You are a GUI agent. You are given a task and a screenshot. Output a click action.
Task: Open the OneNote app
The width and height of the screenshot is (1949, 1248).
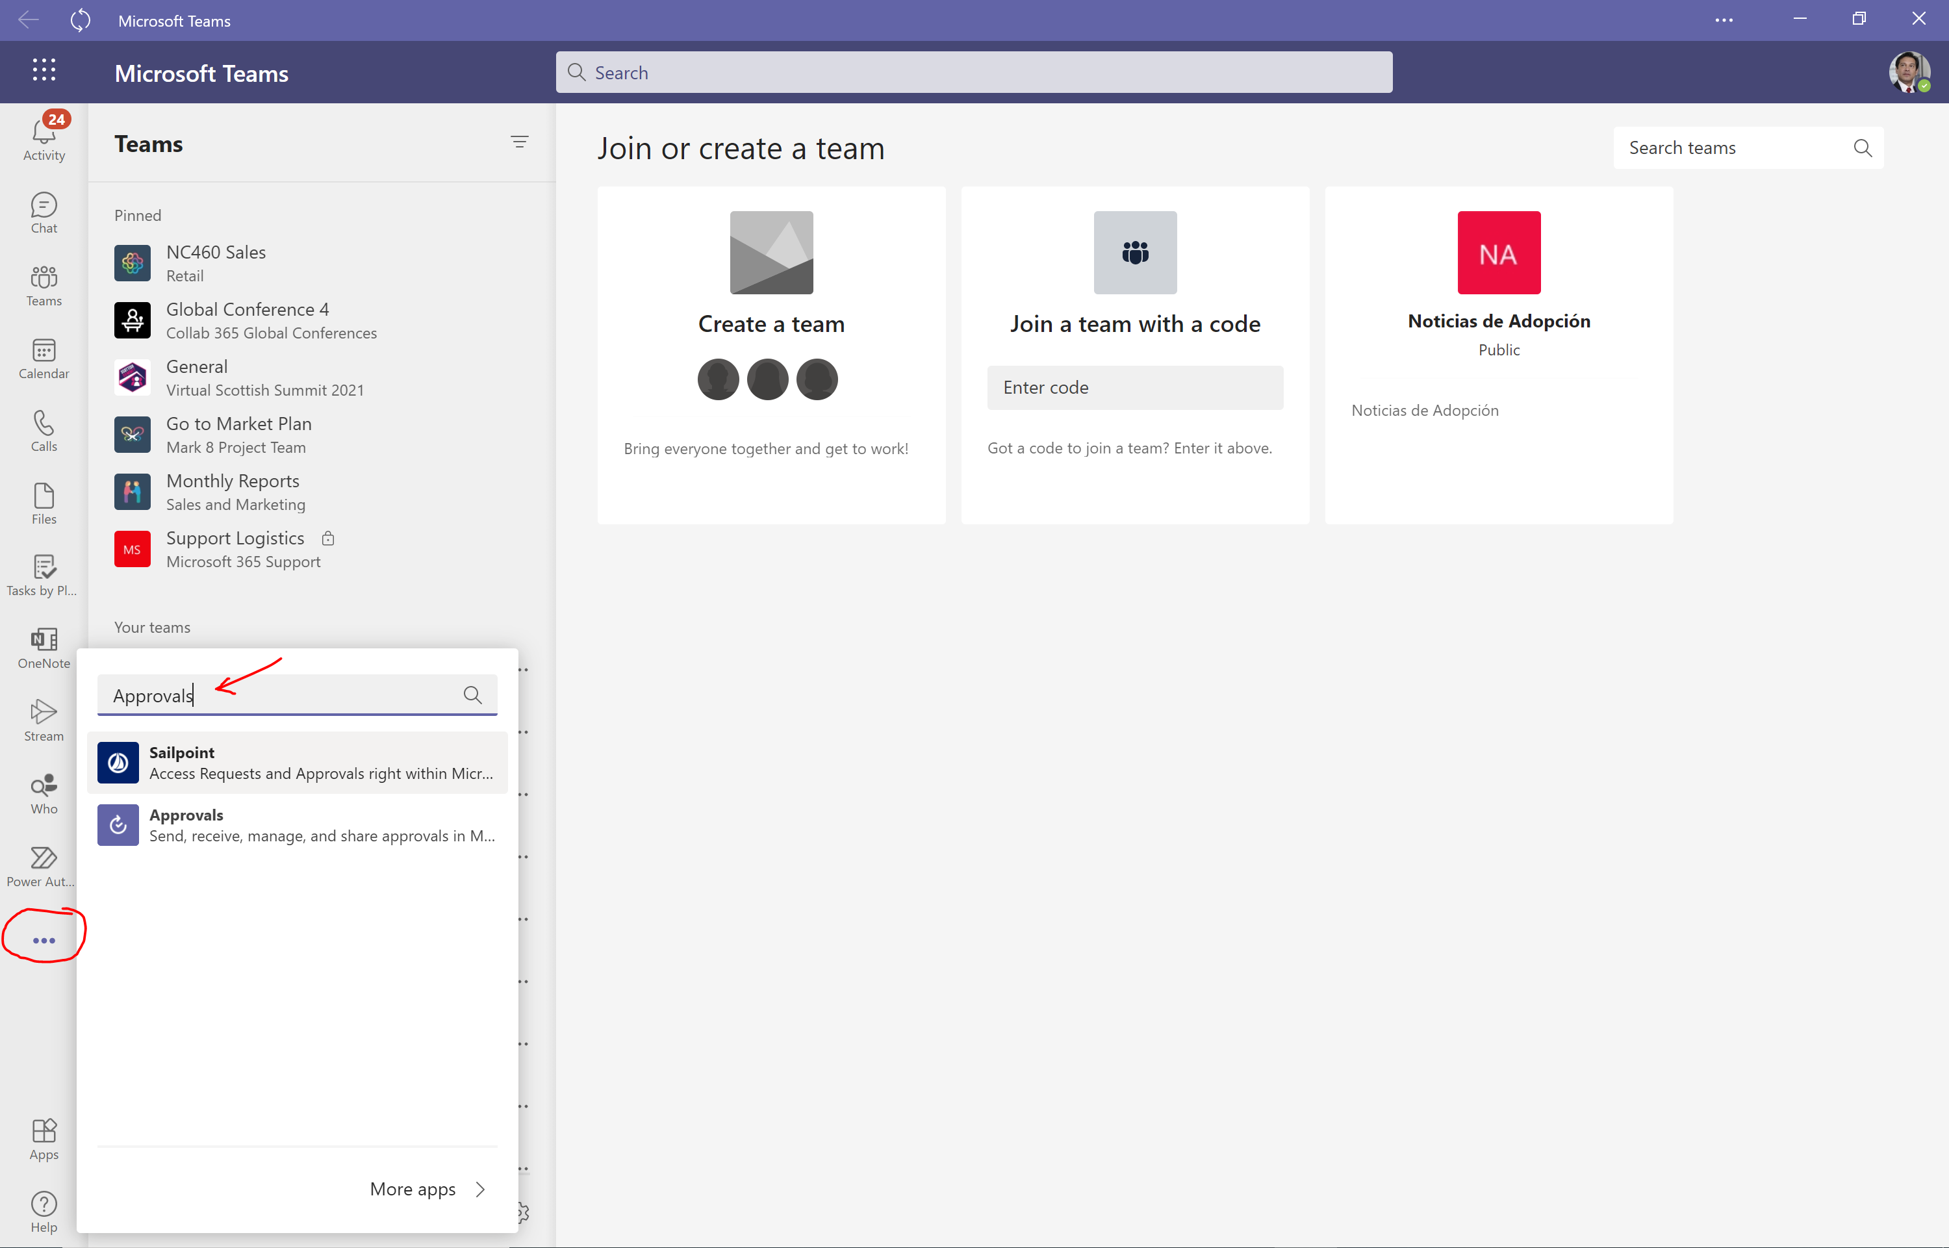tap(44, 646)
